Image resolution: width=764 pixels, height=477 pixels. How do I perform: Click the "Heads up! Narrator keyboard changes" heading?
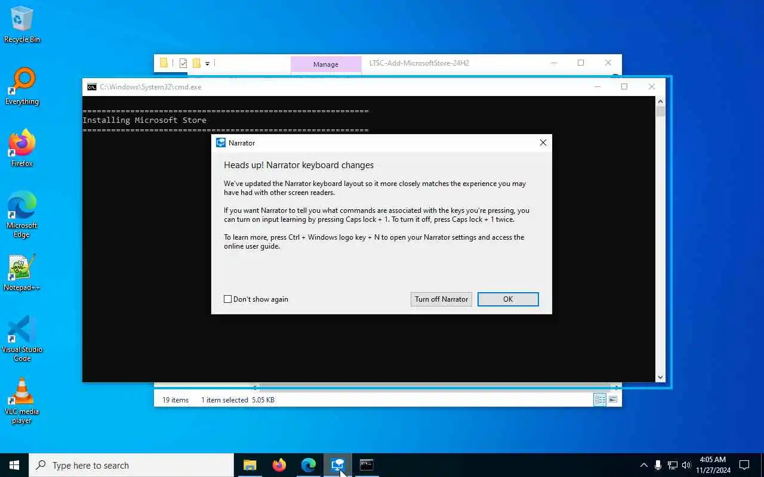tap(298, 165)
